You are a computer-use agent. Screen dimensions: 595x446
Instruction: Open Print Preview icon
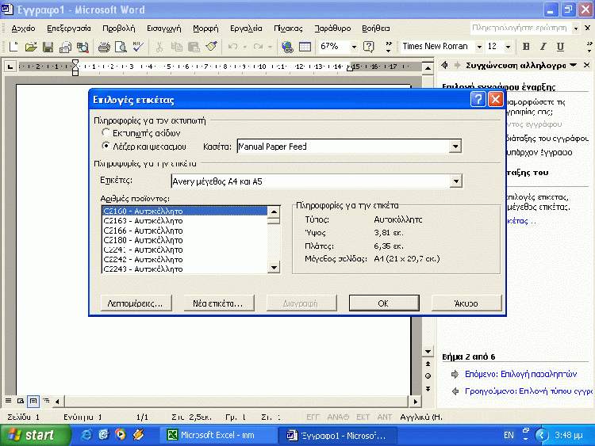[x=121, y=47]
